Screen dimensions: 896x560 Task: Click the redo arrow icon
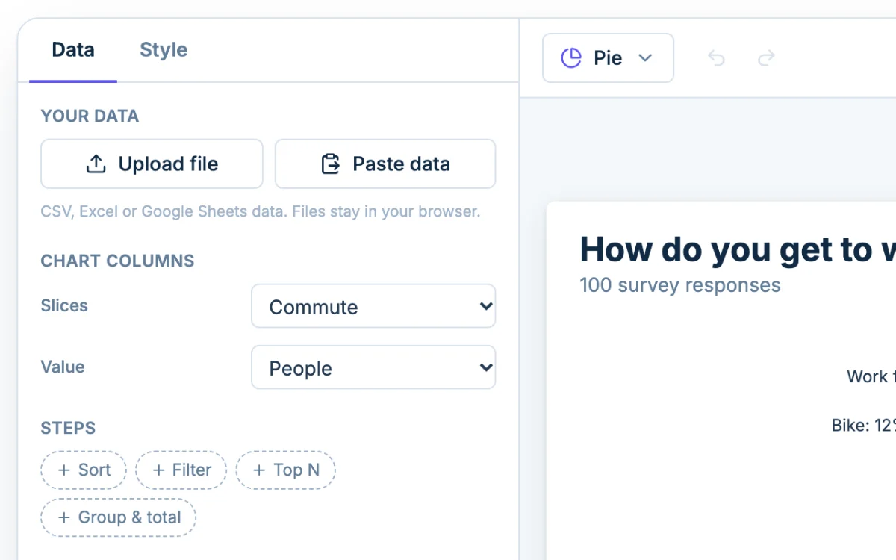pos(766,57)
